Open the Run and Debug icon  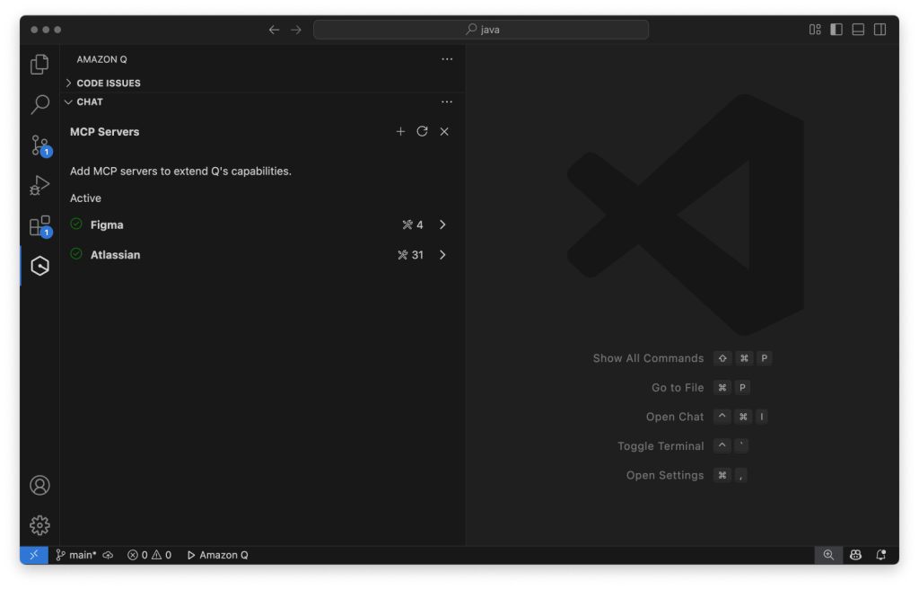(39, 185)
